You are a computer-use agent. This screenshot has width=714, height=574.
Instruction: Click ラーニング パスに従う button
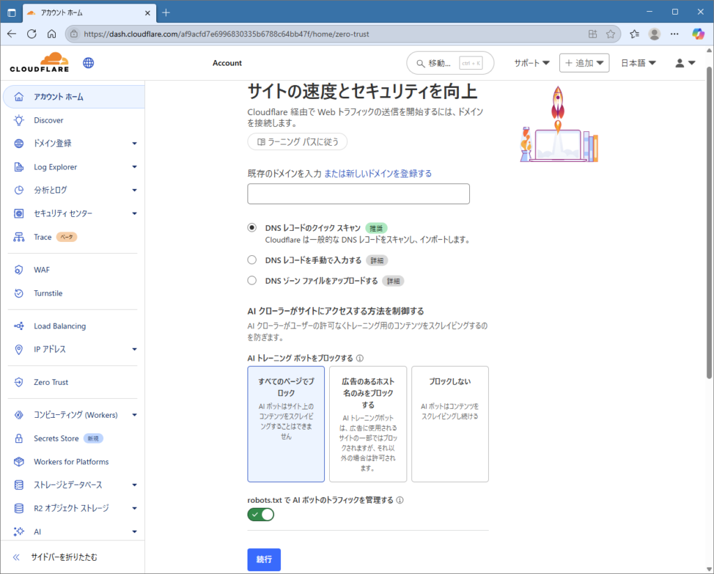click(297, 142)
